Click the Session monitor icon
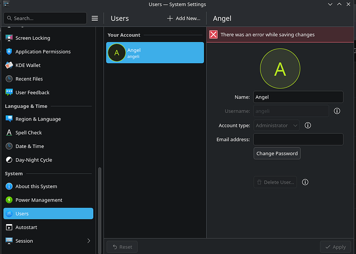This screenshot has width=356, height=254. click(9, 241)
